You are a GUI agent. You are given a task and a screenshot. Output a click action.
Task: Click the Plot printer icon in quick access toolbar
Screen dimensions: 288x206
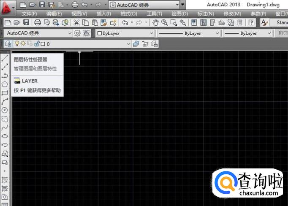click(x=75, y=5)
